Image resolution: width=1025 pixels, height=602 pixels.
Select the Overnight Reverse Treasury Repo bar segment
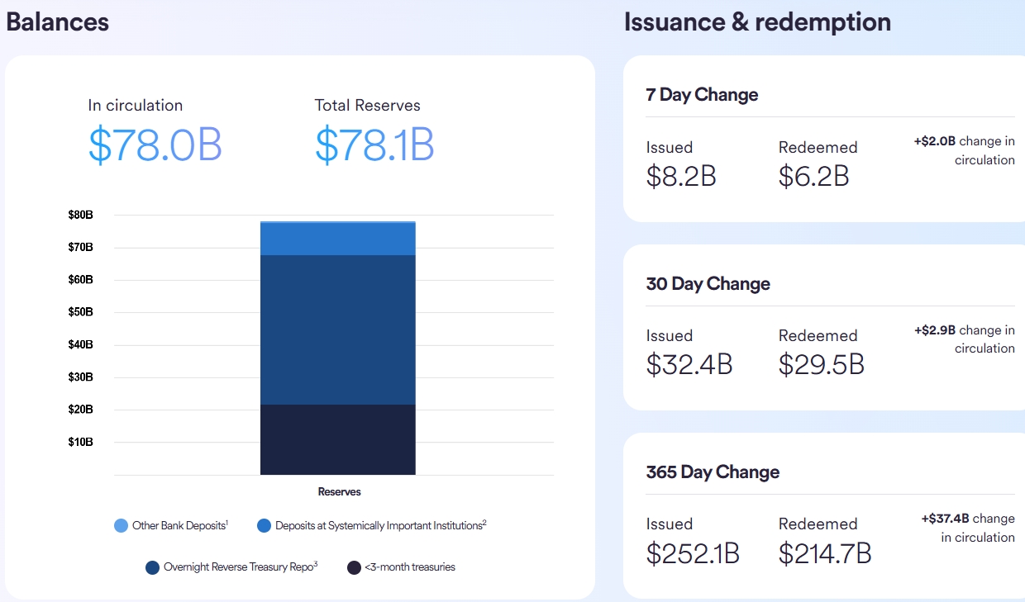coord(337,329)
